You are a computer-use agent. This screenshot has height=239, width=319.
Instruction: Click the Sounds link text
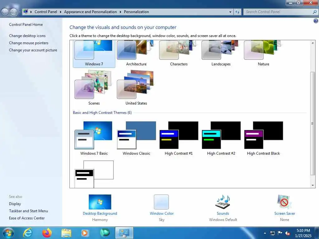(223, 213)
